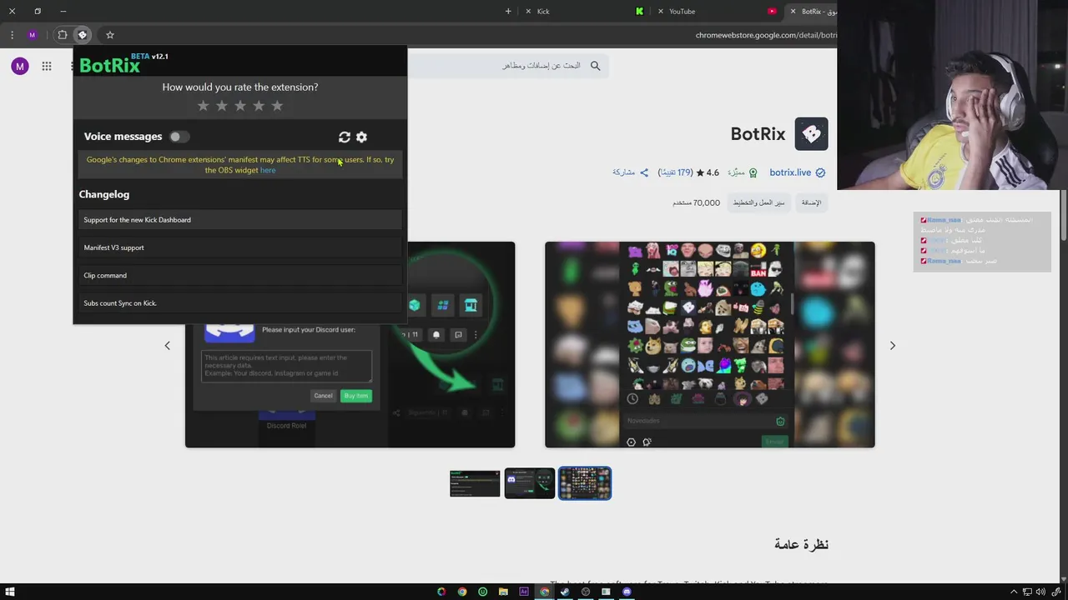Open Discord from the taskbar

627,592
